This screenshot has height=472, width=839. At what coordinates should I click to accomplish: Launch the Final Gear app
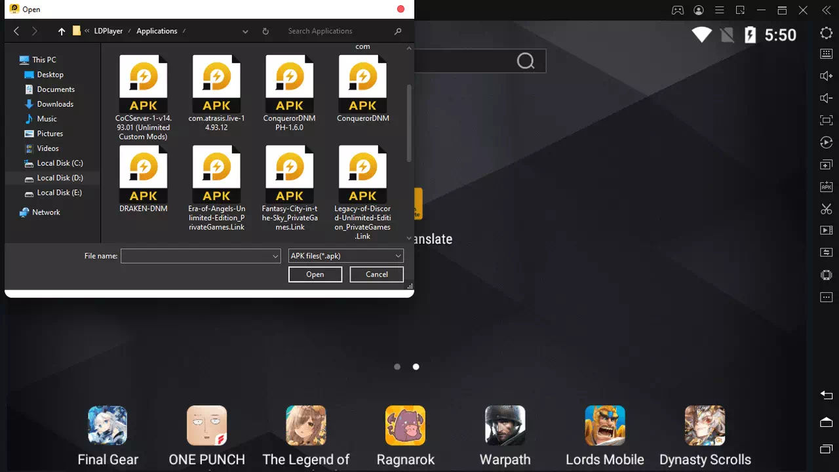tap(107, 425)
